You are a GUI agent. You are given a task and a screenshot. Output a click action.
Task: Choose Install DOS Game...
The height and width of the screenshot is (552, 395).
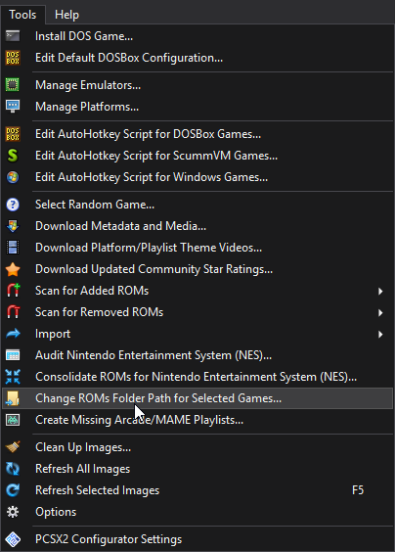click(x=197, y=36)
